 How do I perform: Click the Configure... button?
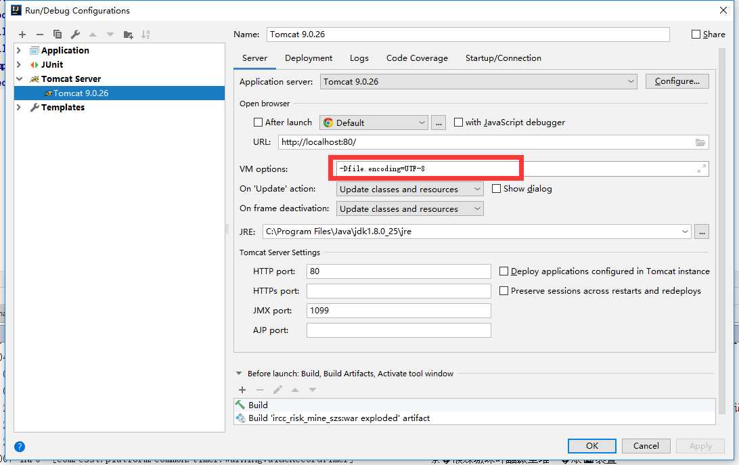tap(677, 81)
